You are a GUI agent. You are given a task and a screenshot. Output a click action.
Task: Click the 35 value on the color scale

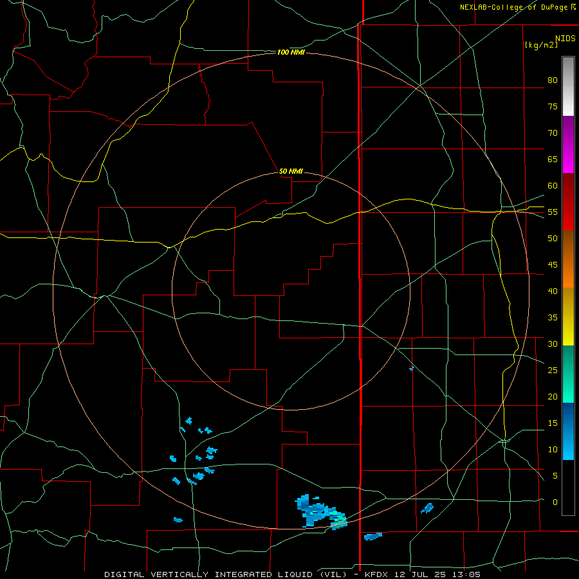[x=553, y=318]
